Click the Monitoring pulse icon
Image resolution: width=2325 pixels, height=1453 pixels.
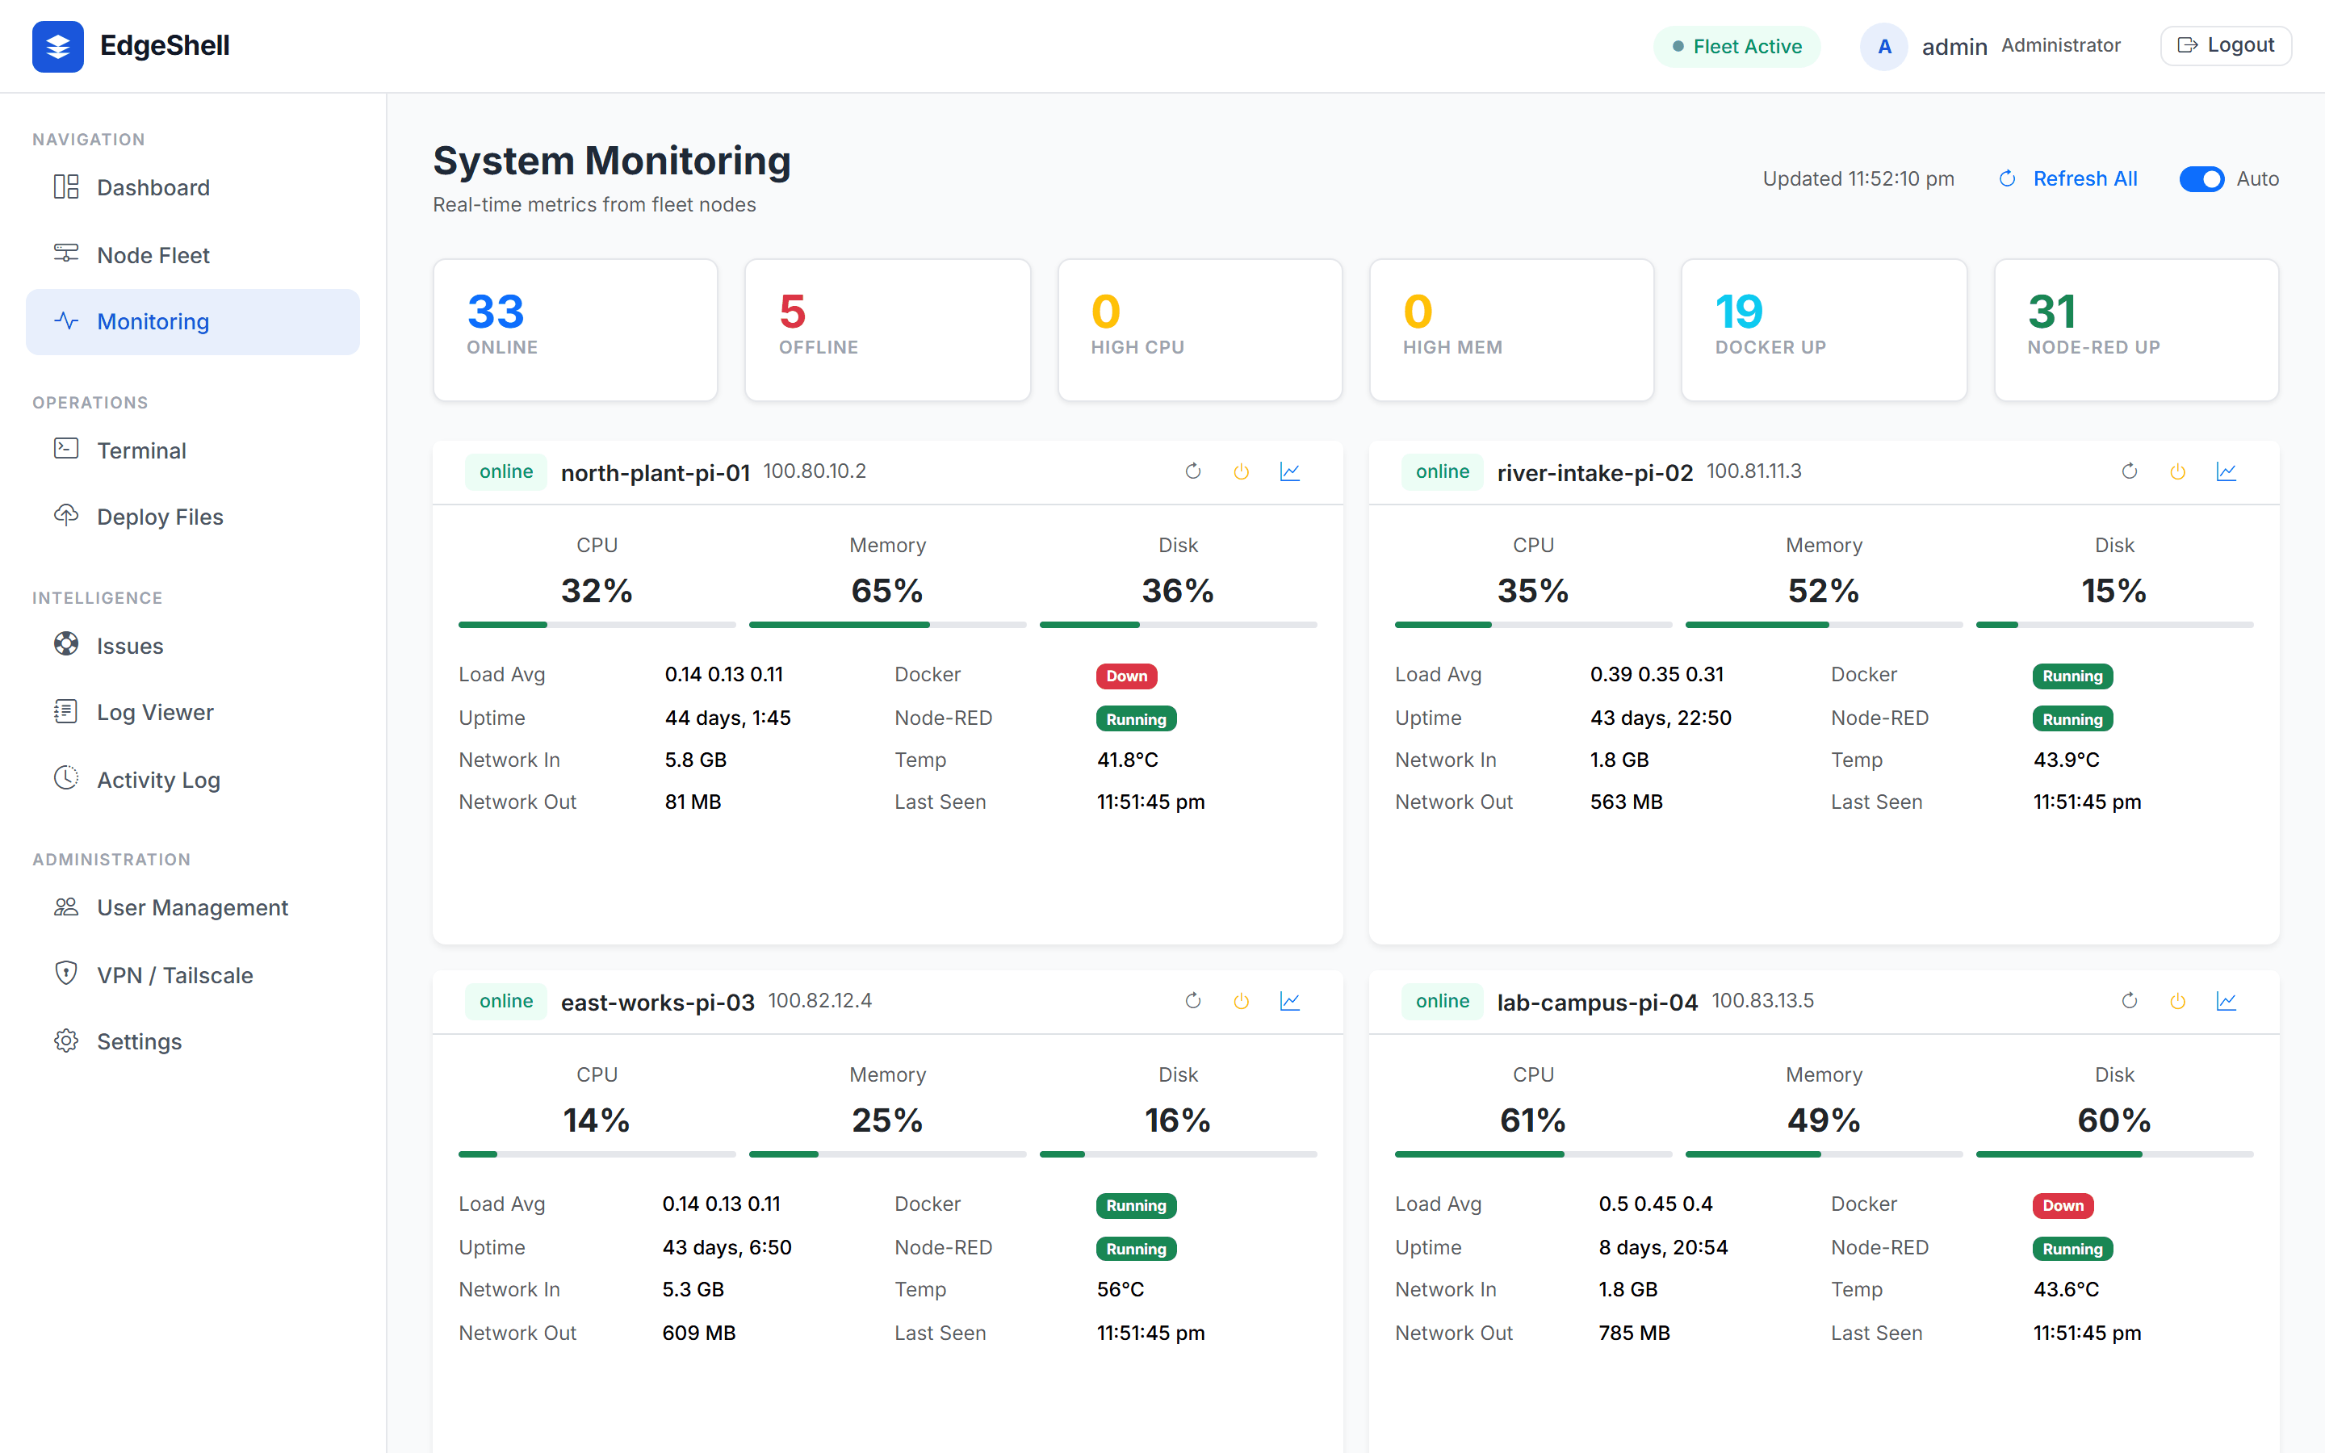point(66,320)
